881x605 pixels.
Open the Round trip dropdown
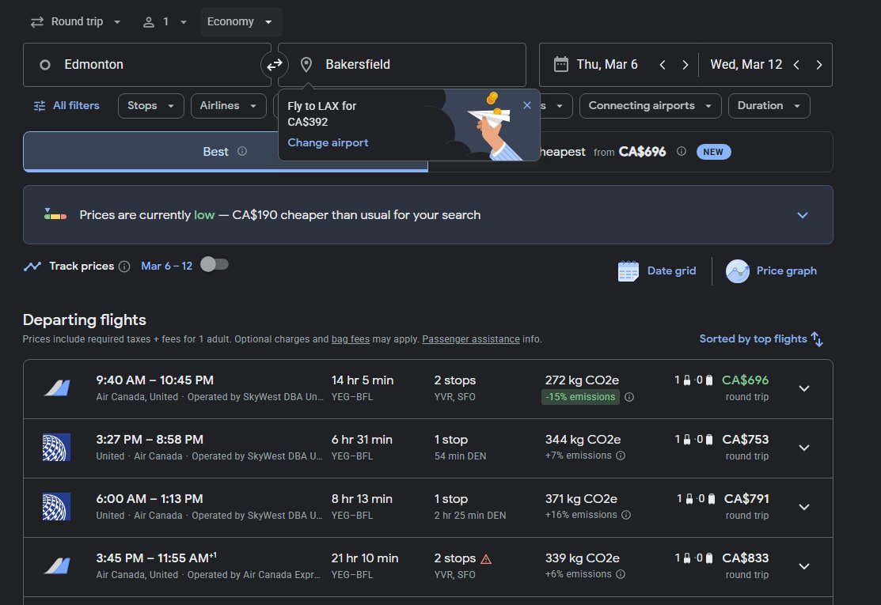tap(75, 22)
